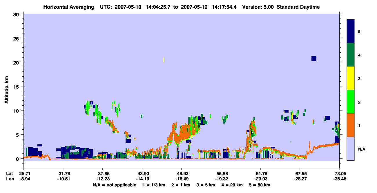Click the y-axis tick label 30
Image resolution: width=377 pixels, height=193 pixels.
(x=17, y=14)
